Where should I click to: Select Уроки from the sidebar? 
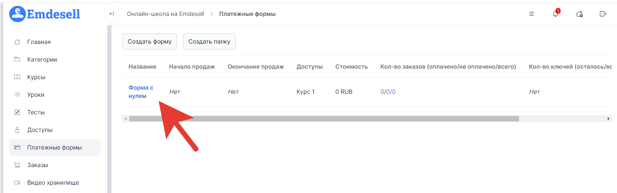point(36,95)
